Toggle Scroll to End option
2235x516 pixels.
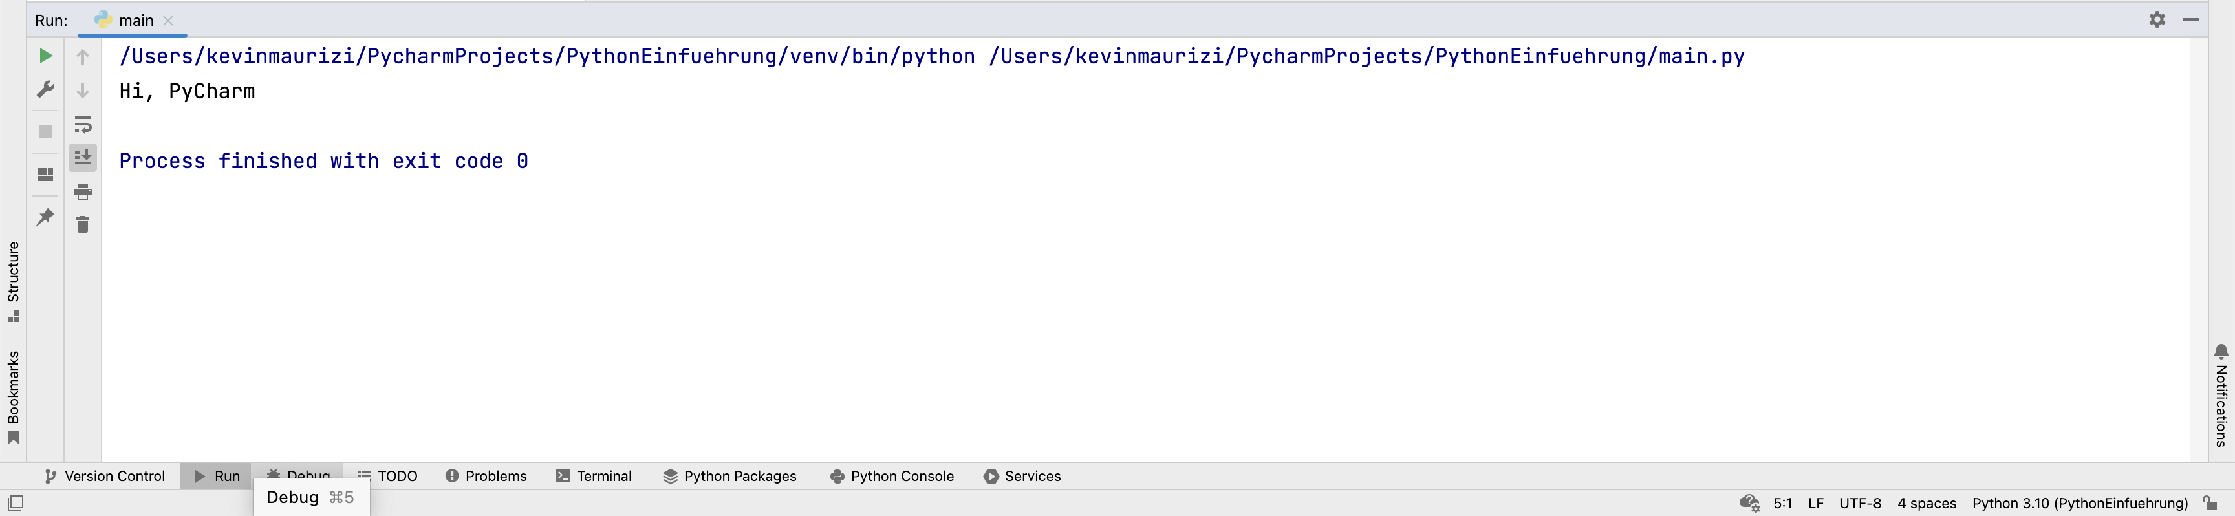click(82, 158)
